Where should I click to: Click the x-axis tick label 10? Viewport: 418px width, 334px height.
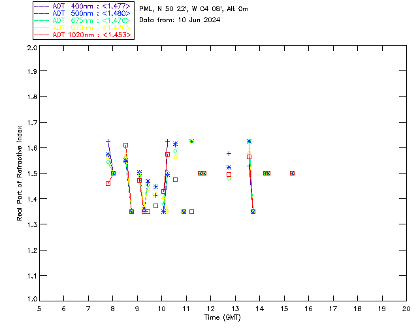pos(161,309)
